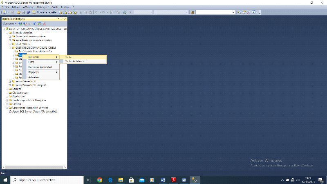This screenshot has width=327, height=184.
Task: Open Google Chrome from the taskbar
Action: pos(100,180)
